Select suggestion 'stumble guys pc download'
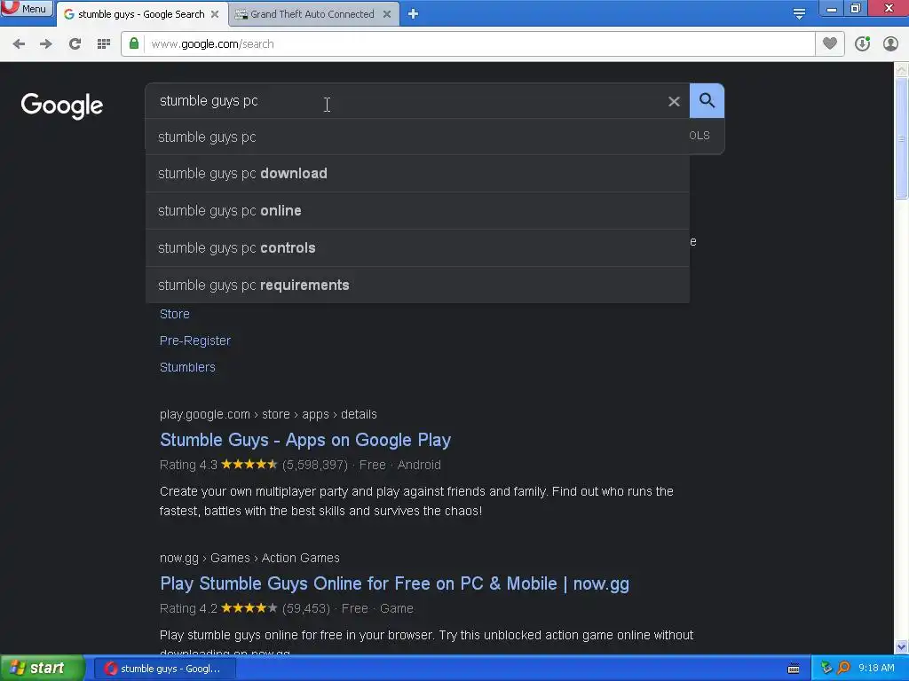The height and width of the screenshot is (681, 909). pyautogui.click(x=417, y=174)
